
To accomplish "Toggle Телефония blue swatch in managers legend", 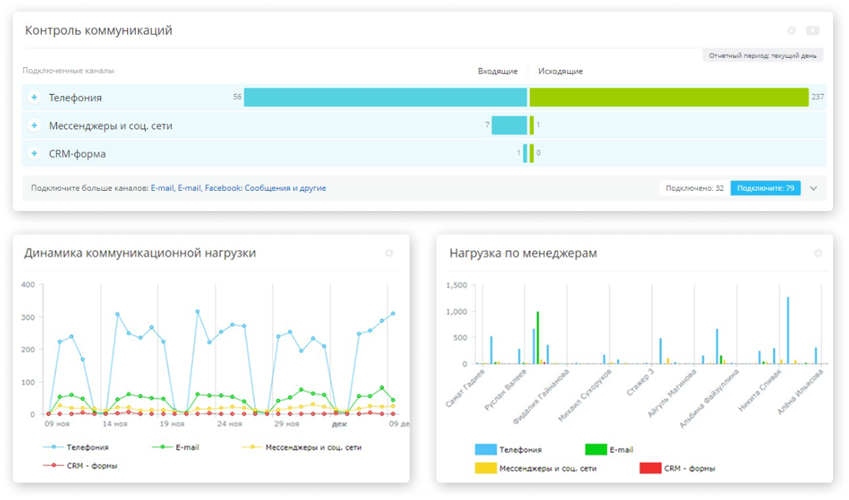I will [x=486, y=449].
